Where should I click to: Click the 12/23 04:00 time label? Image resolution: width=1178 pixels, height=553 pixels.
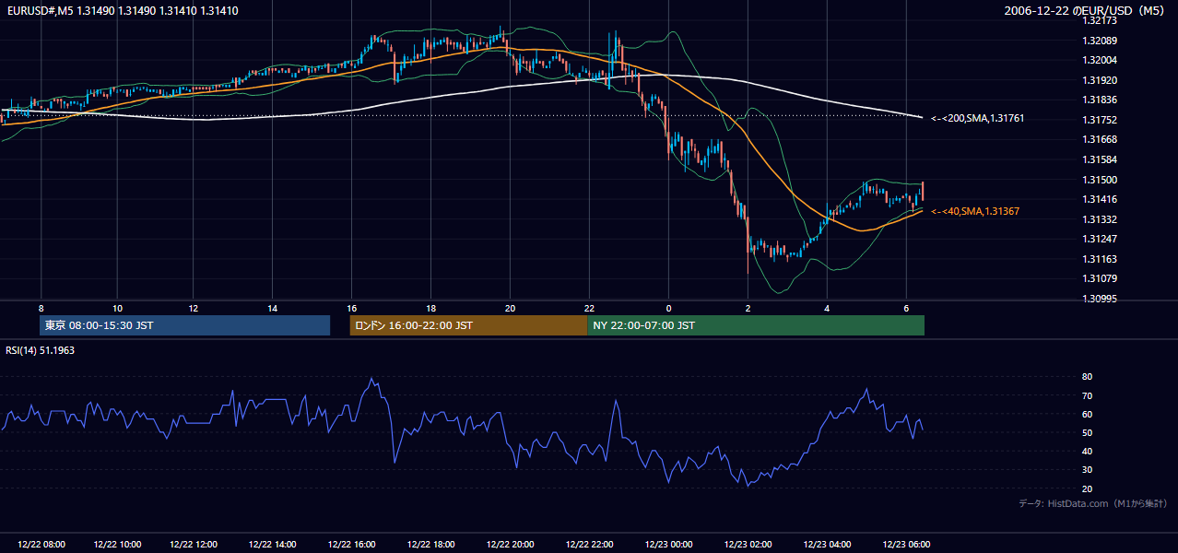pos(827,544)
